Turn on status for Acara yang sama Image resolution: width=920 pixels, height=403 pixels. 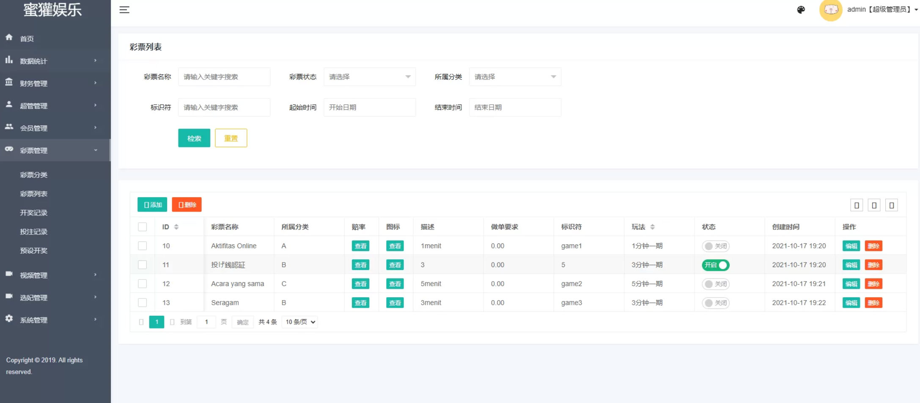[715, 284]
